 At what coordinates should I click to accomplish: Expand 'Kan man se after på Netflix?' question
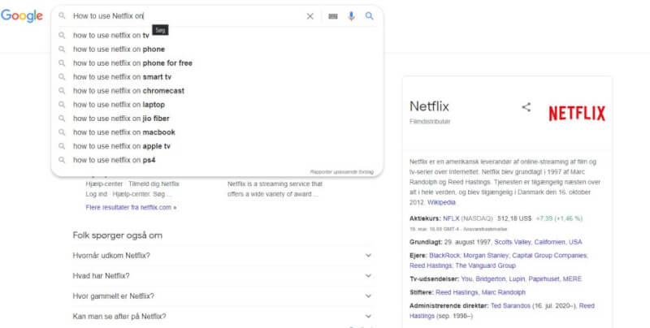[222, 317]
